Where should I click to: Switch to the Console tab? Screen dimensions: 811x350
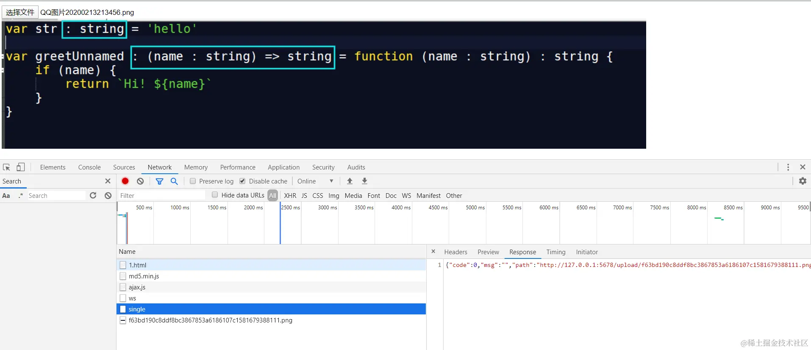[89, 167]
